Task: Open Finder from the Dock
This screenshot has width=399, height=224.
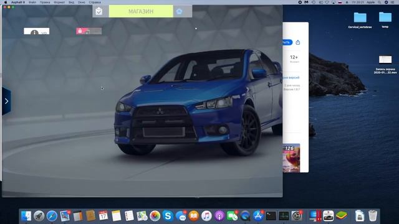Action: [26, 216]
